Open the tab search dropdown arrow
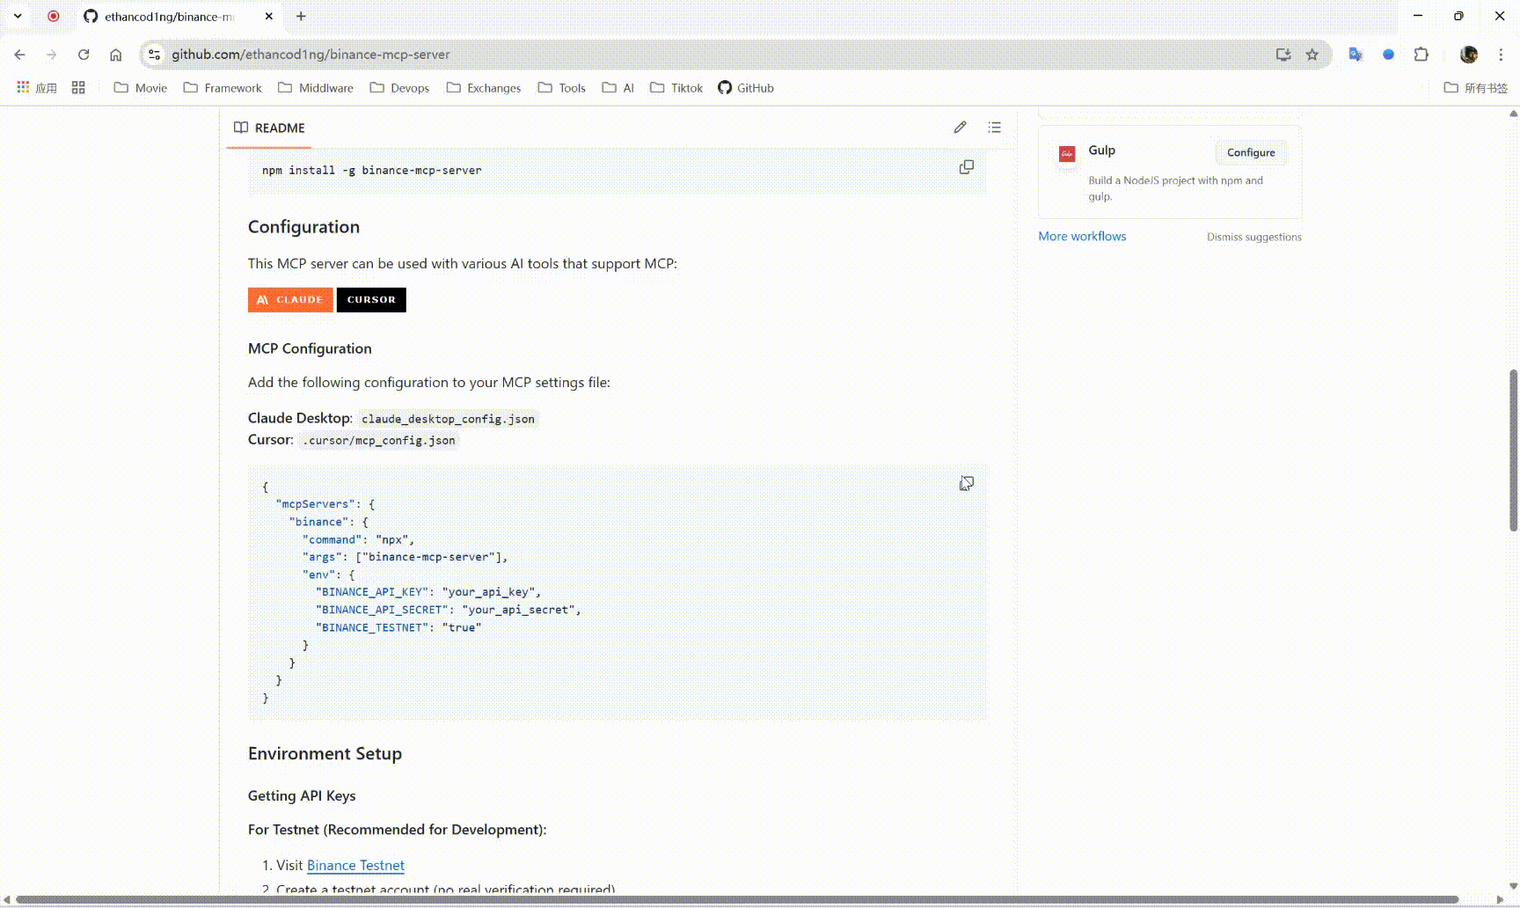1520x908 pixels. click(18, 15)
